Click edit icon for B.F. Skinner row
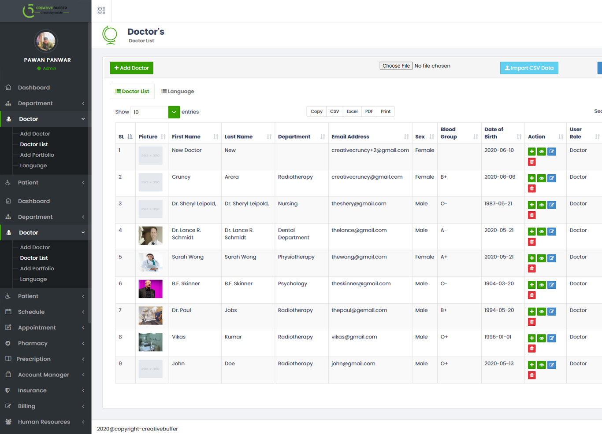Image resolution: width=602 pixels, height=434 pixels. 551,285
